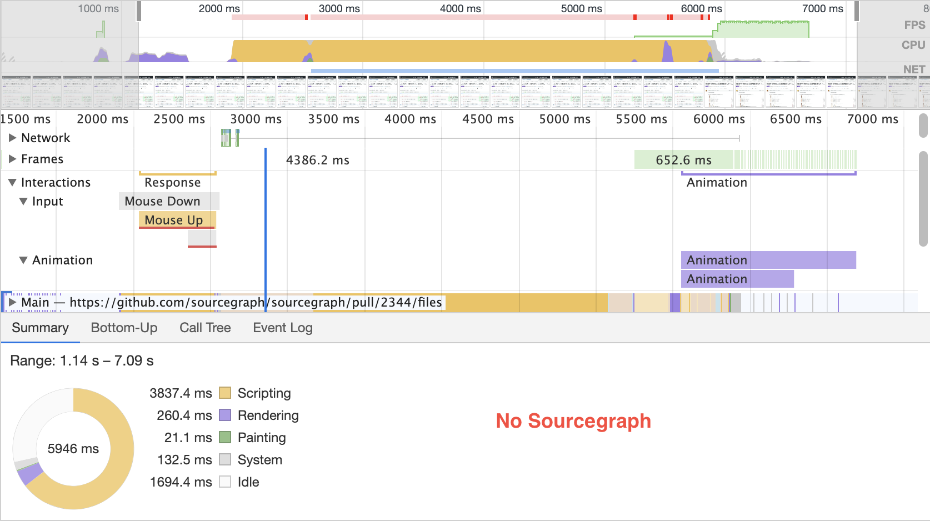
Task: Select the longer purple Animation bar
Action: pyautogui.click(x=768, y=260)
